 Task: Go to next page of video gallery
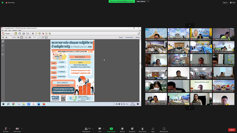tap(190, 108)
